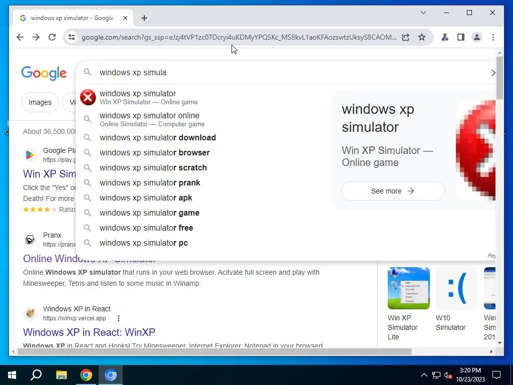Close the windows xp simulator tab

(125, 18)
